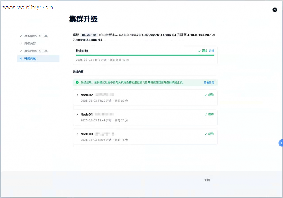283x198 pixels.
Task: Click the 升级内核 section heading
Action: point(78,72)
